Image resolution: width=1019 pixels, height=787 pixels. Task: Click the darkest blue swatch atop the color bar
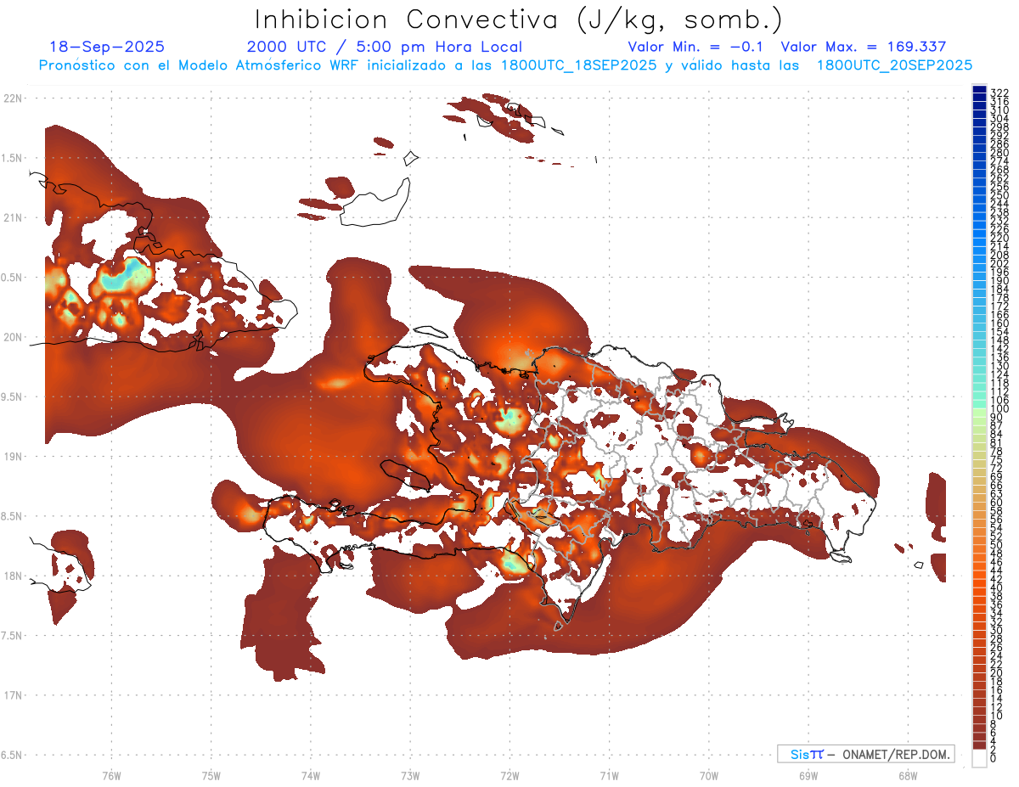click(979, 90)
